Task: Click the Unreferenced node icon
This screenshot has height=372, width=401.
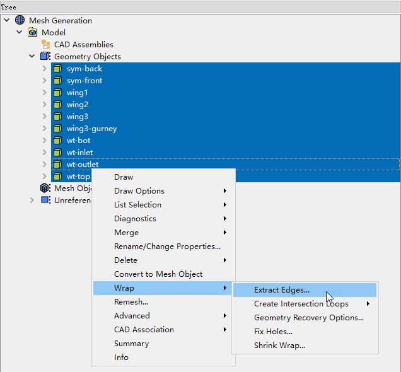Action: pyautogui.click(x=45, y=200)
